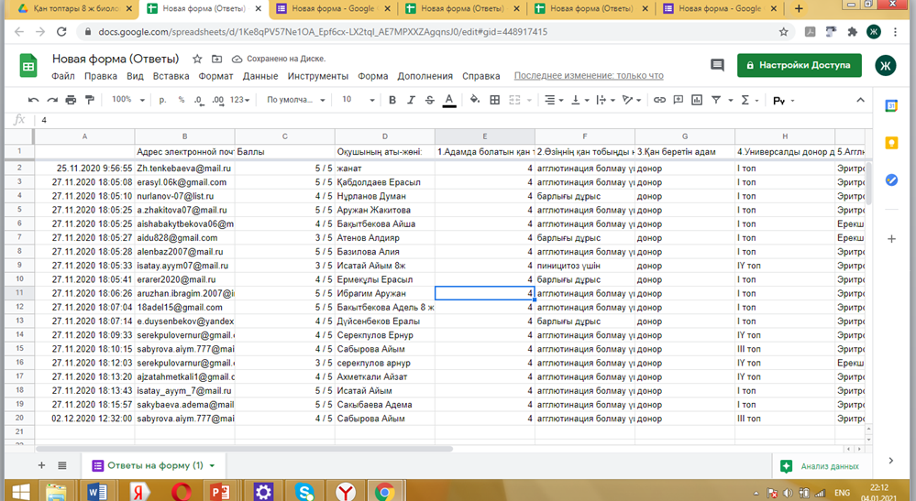The image size is (916, 501).
Task: Click the Анализ данных explore button
Action: [x=820, y=466]
